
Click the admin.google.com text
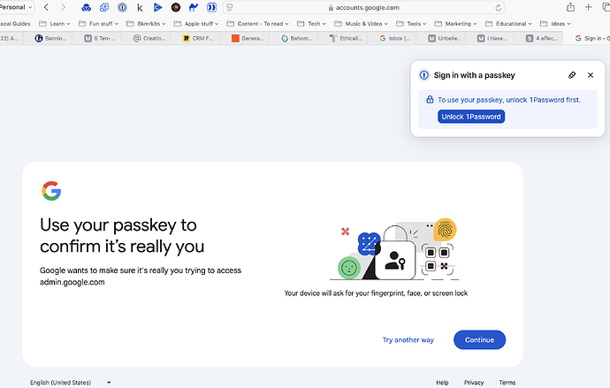[x=72, y=282]
